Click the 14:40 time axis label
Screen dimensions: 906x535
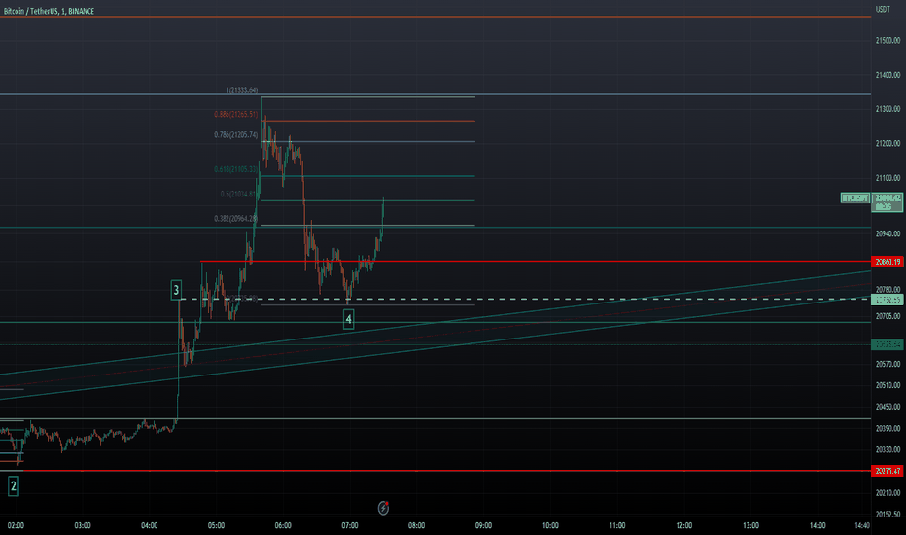point(862,525)
